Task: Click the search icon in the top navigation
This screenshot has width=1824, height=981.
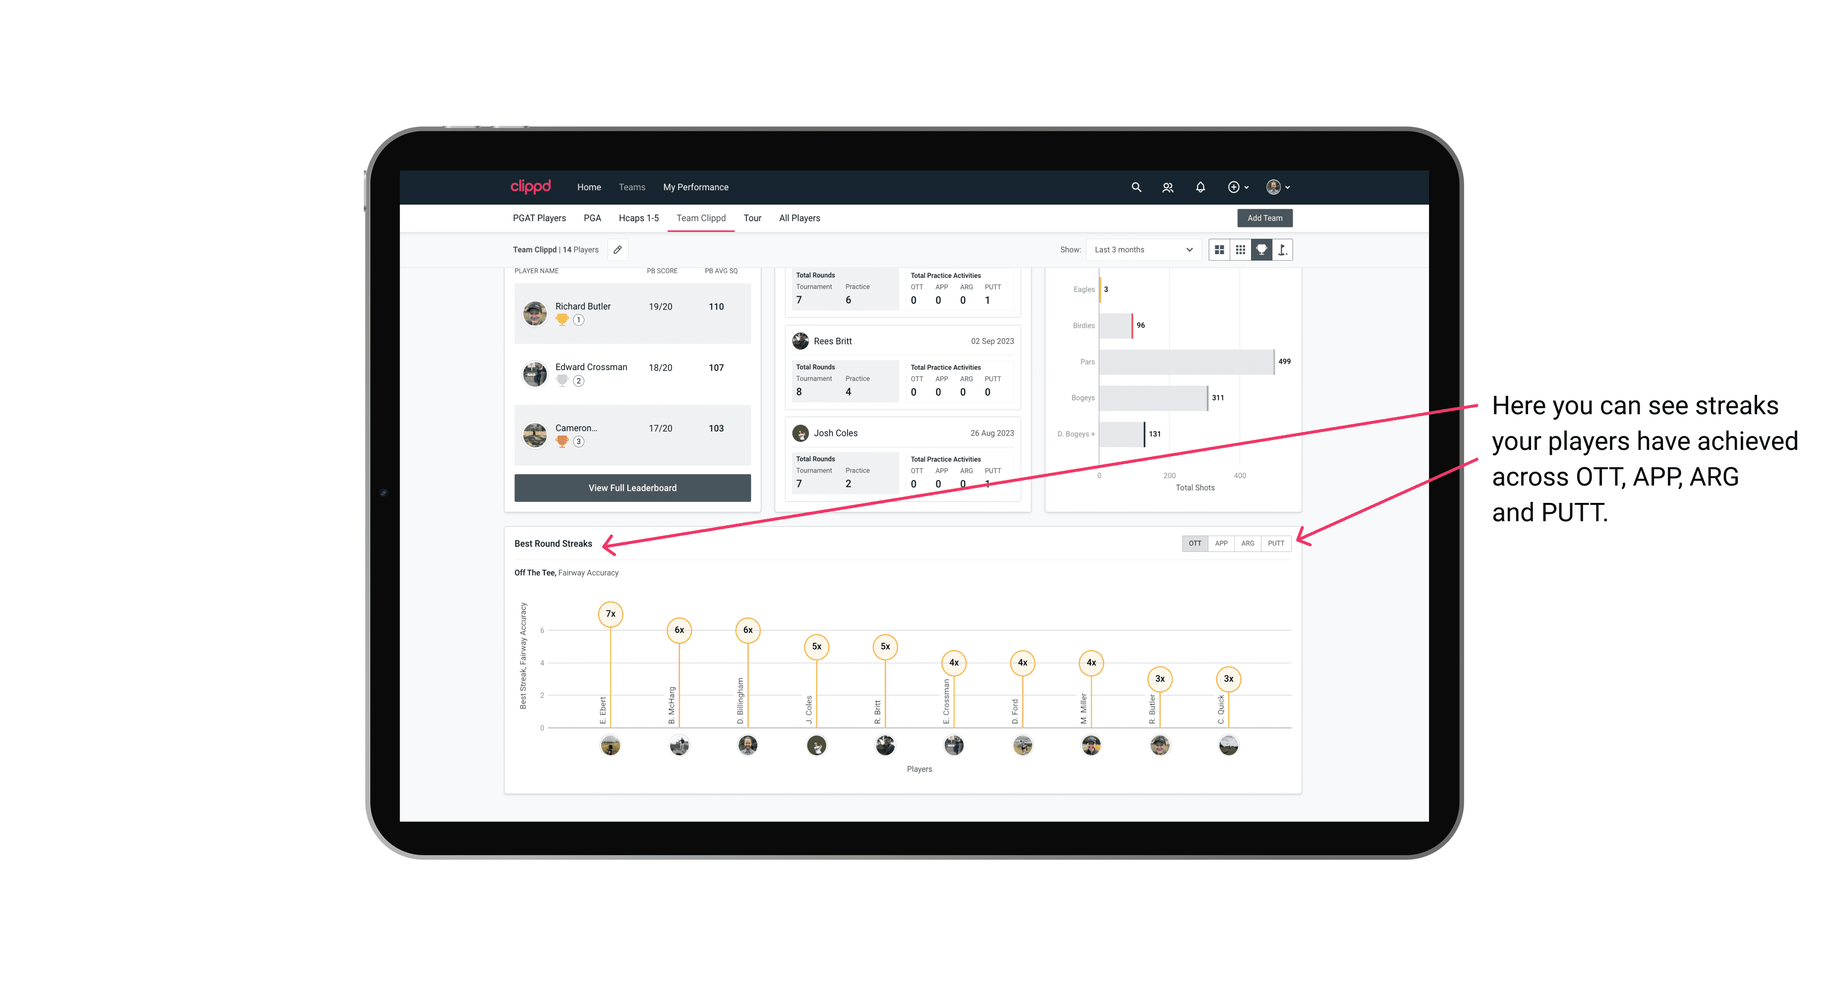Action: pyautogui.click(x=1136, y=187)
